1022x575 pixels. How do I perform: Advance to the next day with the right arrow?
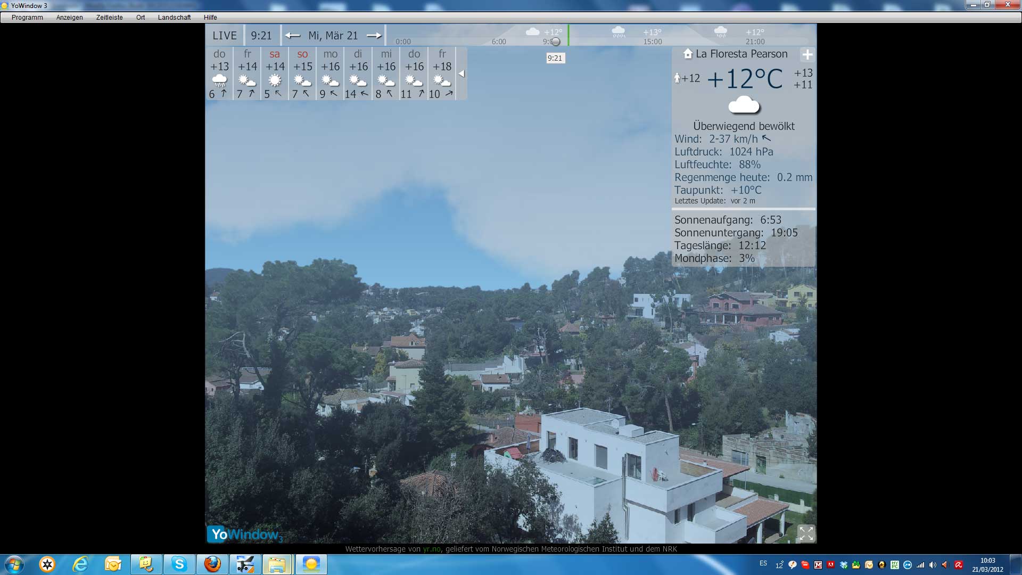(x=374, y=36)
